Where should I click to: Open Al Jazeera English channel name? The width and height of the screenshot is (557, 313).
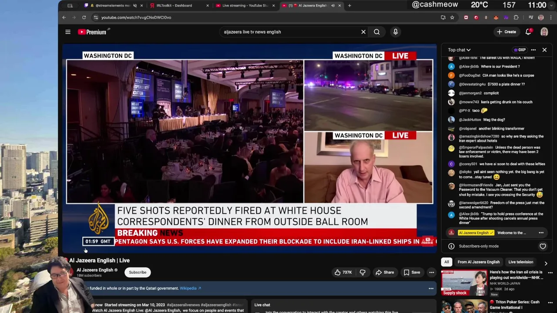pos(95,270)
